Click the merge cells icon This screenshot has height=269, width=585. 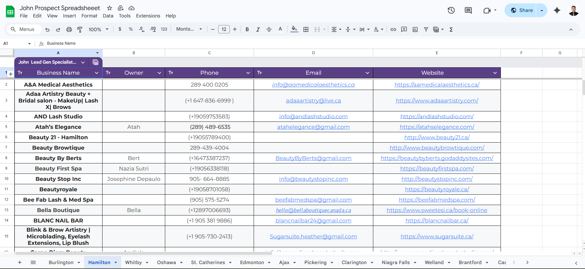(x=317, y=29)
